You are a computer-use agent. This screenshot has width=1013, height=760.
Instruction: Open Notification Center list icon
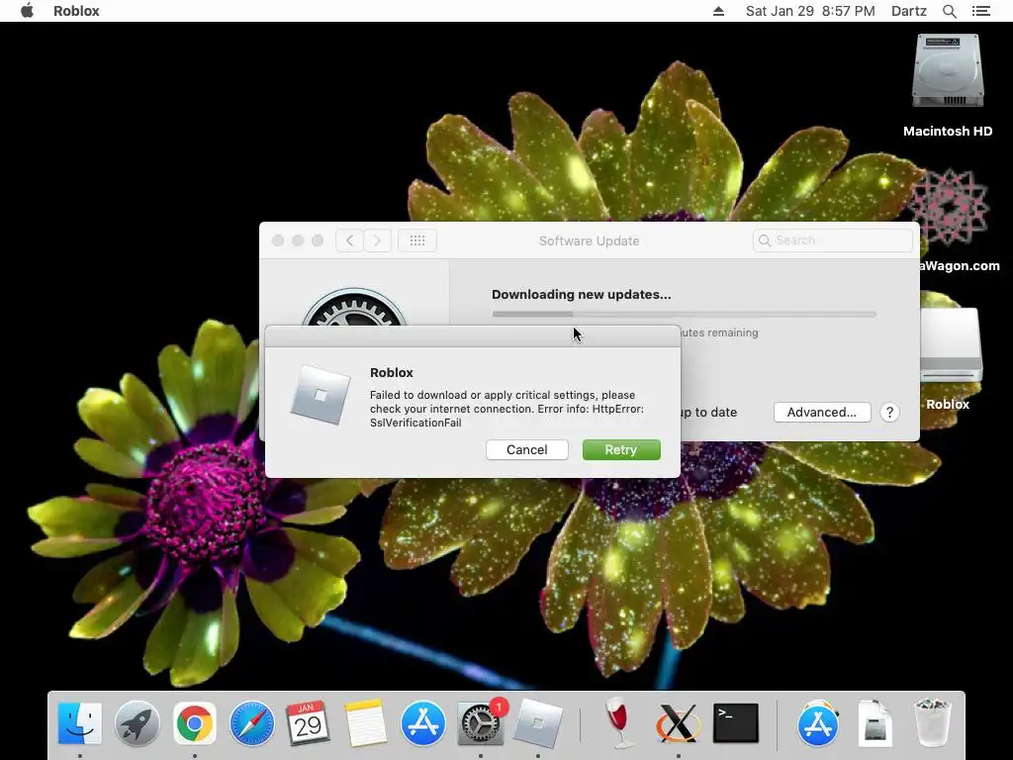(981, 11)
